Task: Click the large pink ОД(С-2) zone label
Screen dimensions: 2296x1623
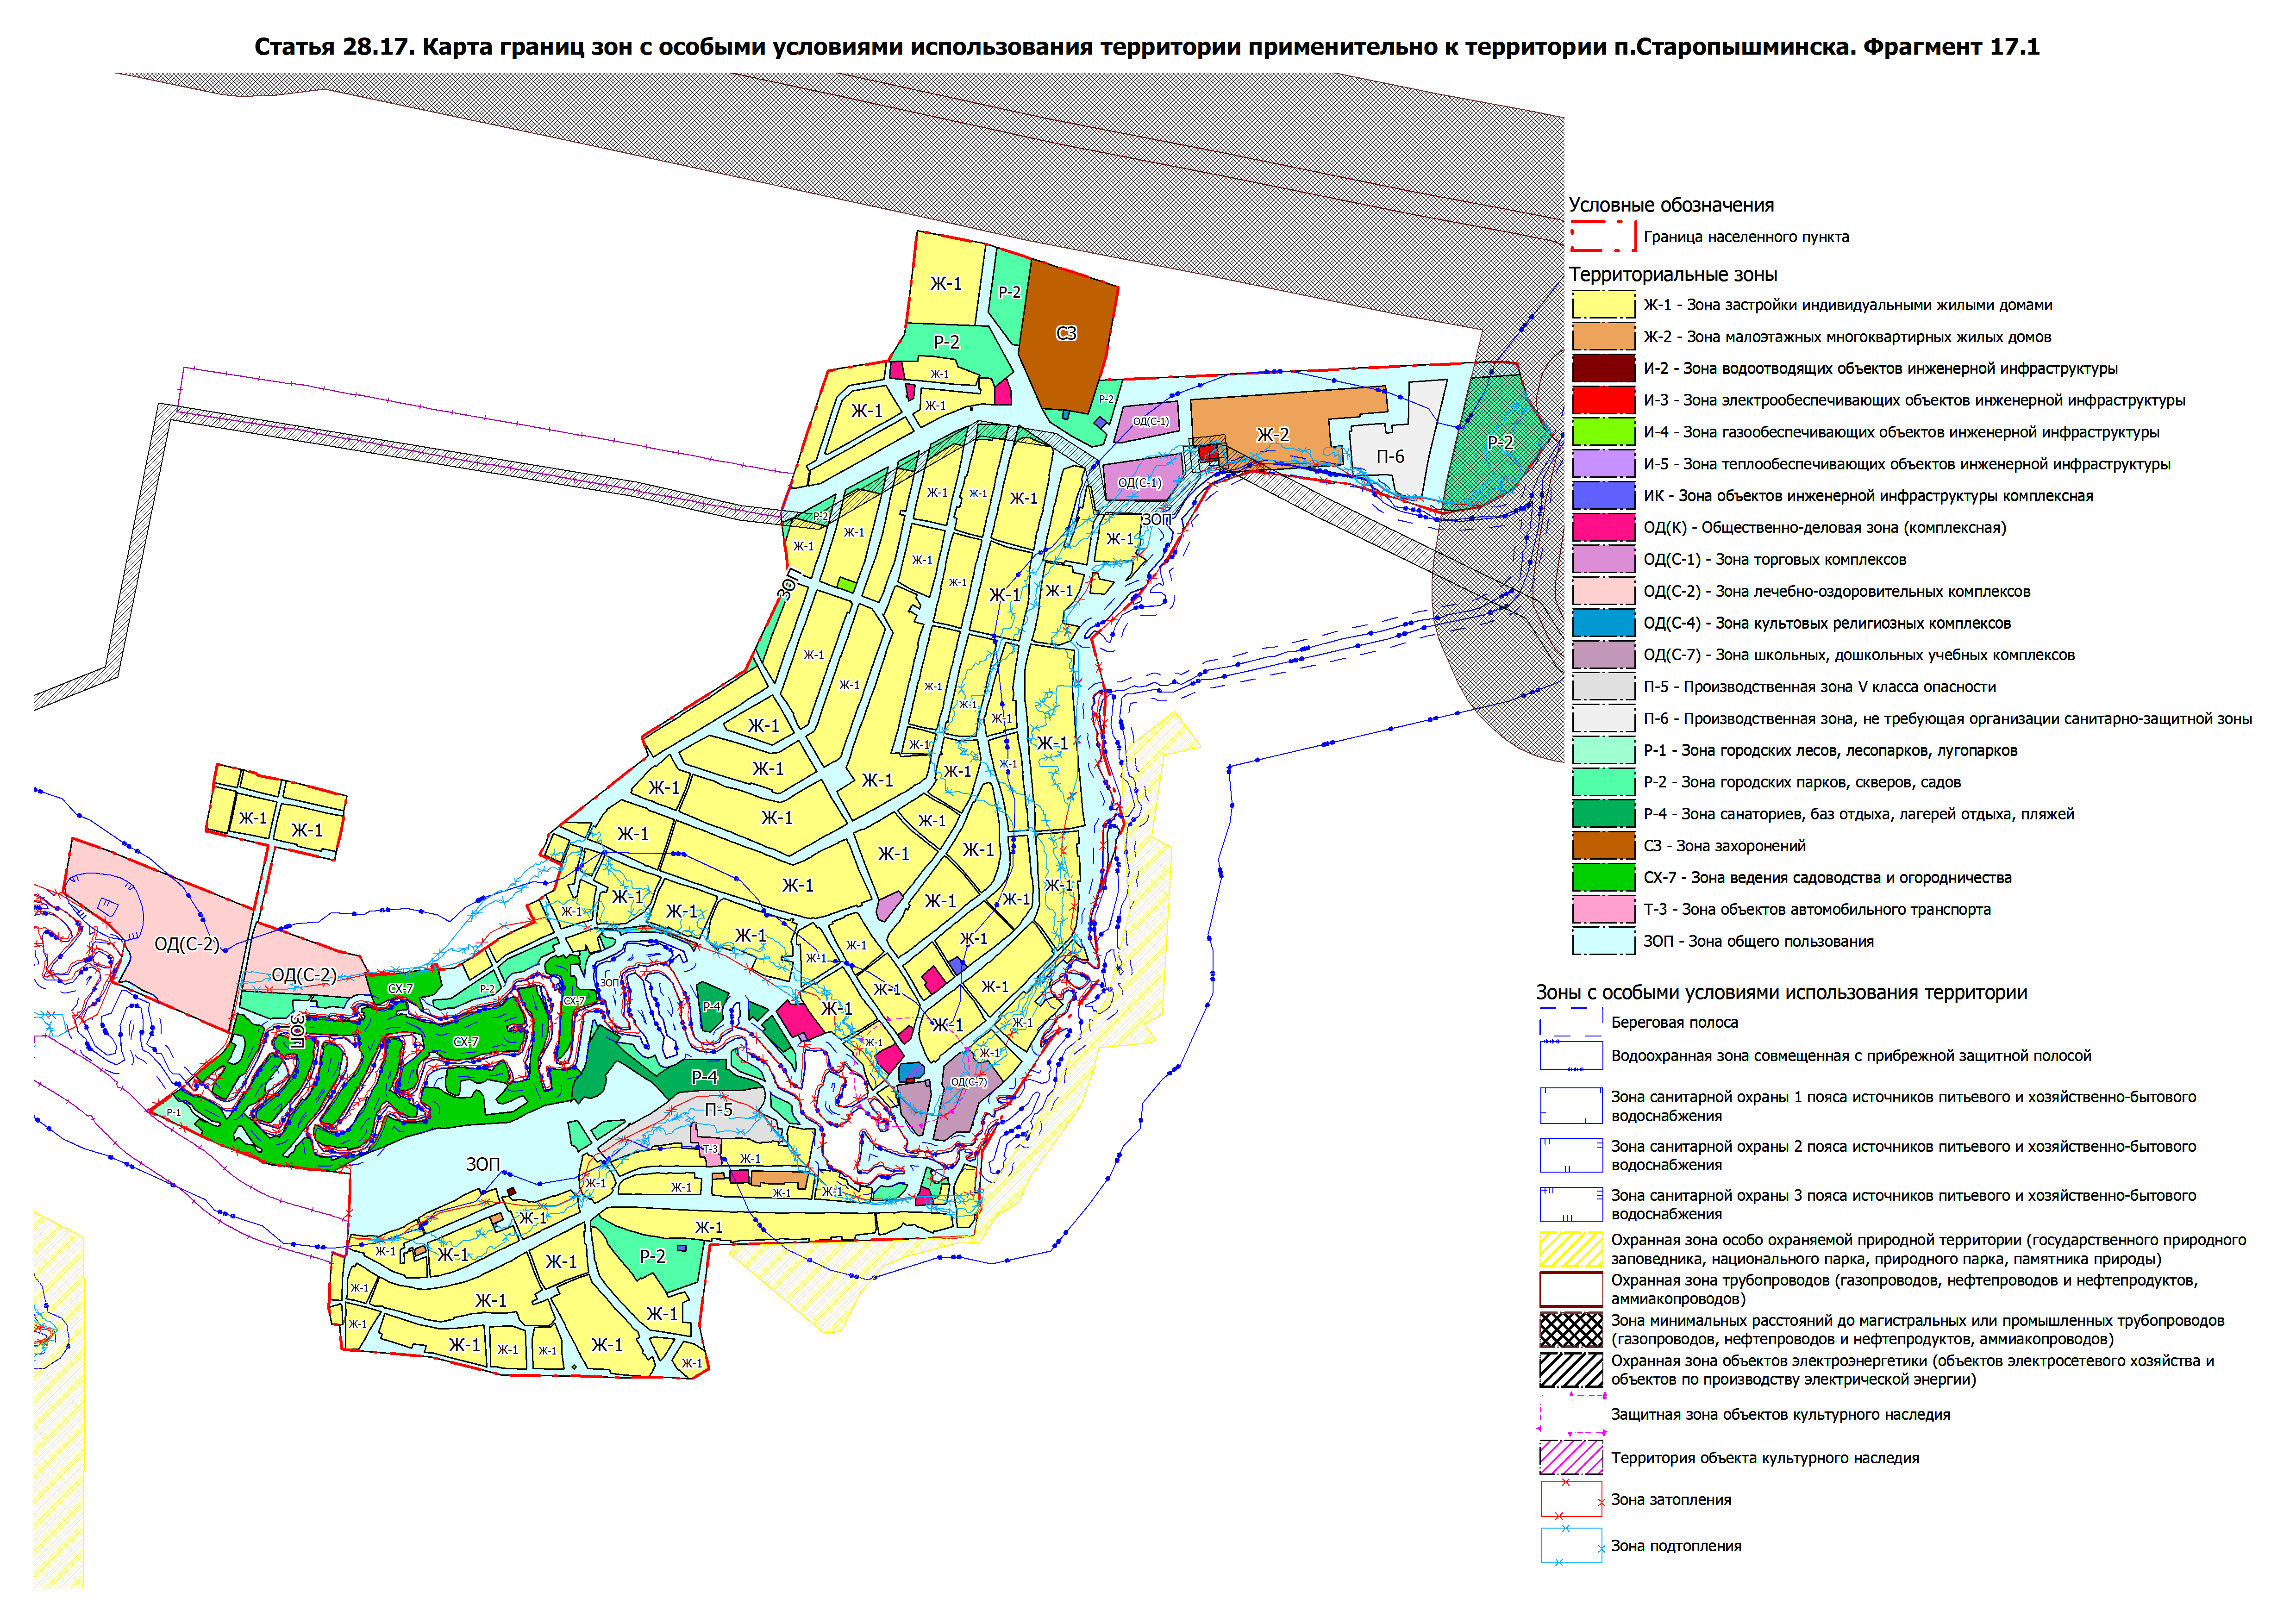Action: click(187, 944)
